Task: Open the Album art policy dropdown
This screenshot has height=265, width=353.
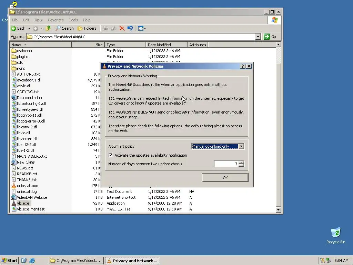Action: pos(241,146)
